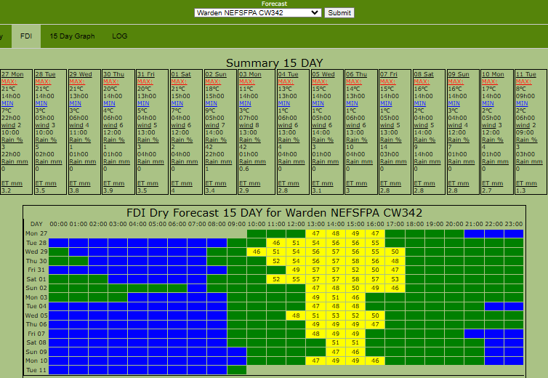Click the 46 cell in Wed 29 row

[256, 252]
